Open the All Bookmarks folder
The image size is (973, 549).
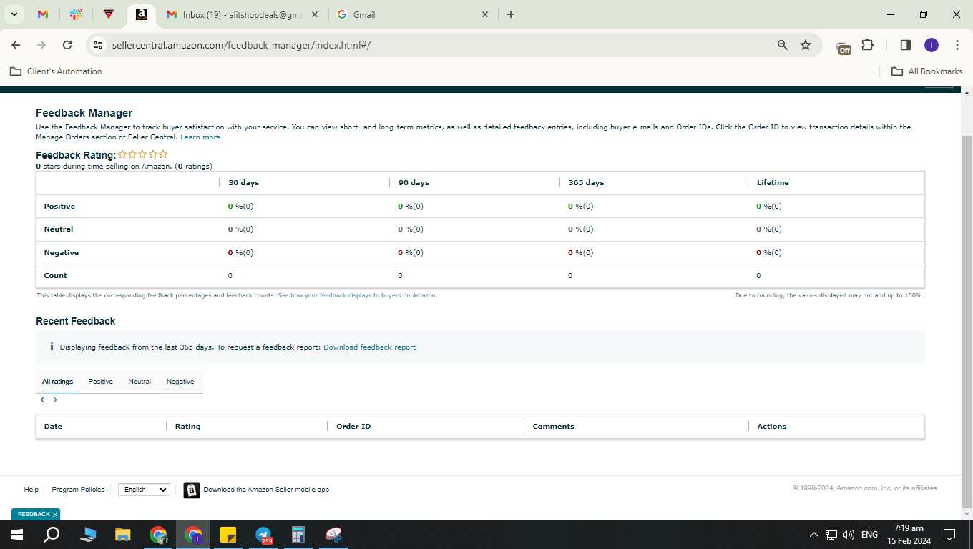click(x=927, y=71)
